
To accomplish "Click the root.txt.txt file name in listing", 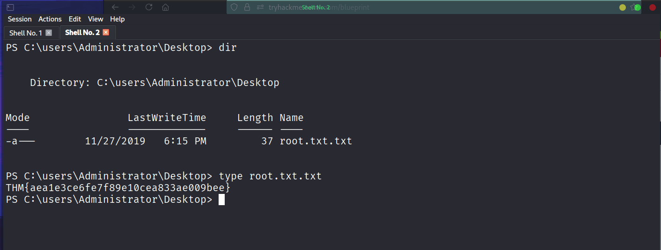I will [x=316, y=141].
